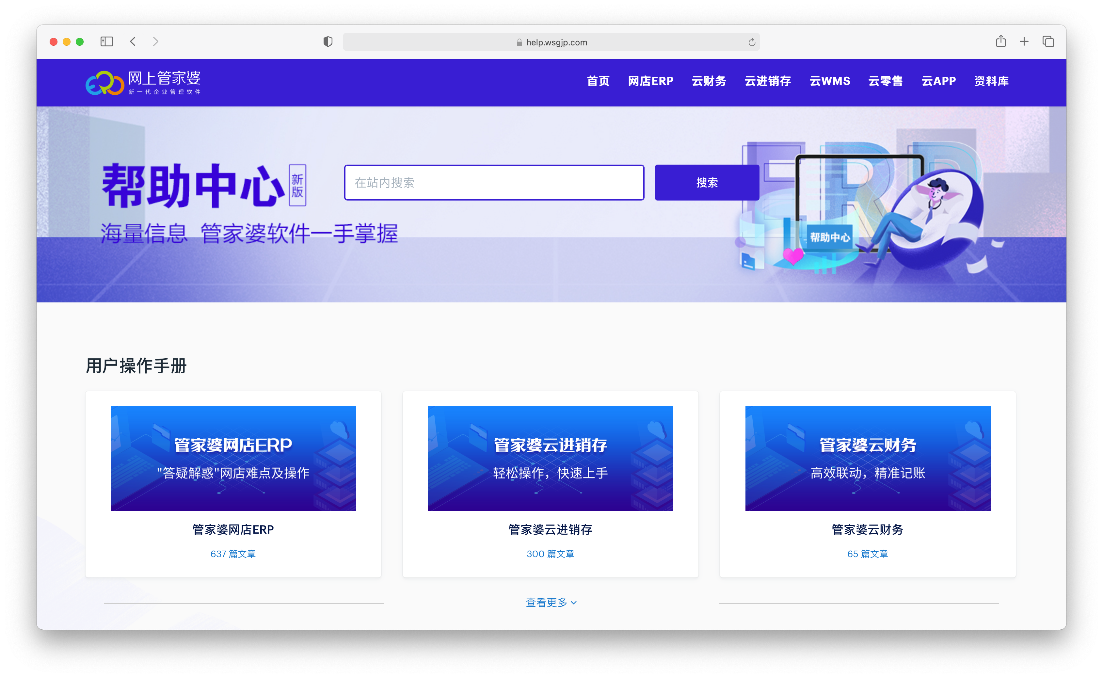Click the 网上管家婆 cloud logo
Screen dimensions: 1103x678
click(104, 83)
